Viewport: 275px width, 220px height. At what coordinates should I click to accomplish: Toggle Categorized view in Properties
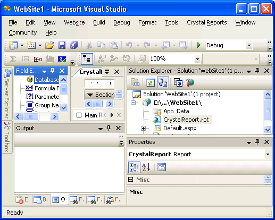[x=134, y=167]
